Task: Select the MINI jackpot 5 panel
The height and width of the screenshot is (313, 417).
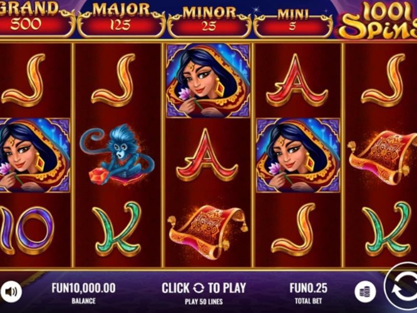Action: [x=293, y=22]
